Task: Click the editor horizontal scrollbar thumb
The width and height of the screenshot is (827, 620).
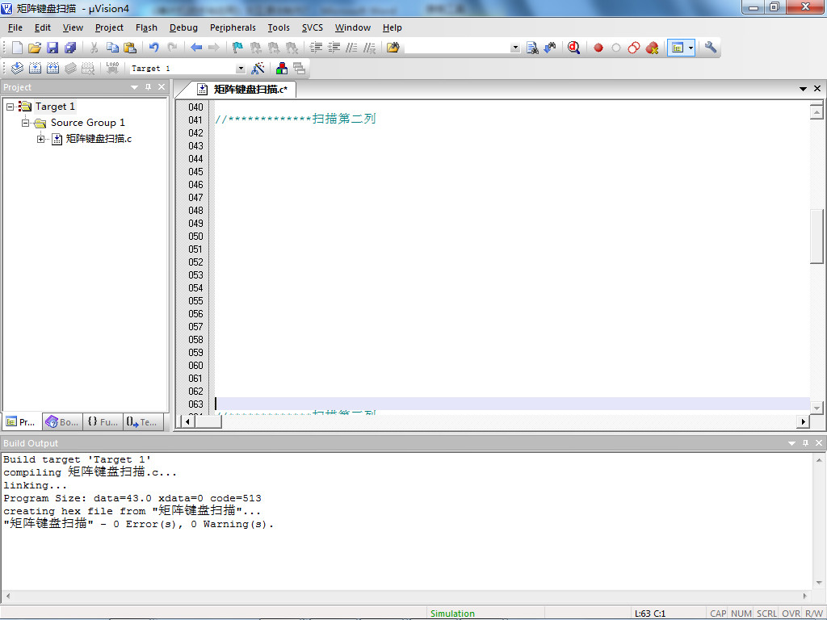Action: click(x=208, y=421)
